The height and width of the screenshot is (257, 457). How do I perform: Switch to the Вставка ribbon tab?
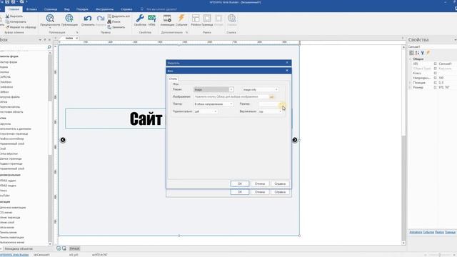pos(31,9)
